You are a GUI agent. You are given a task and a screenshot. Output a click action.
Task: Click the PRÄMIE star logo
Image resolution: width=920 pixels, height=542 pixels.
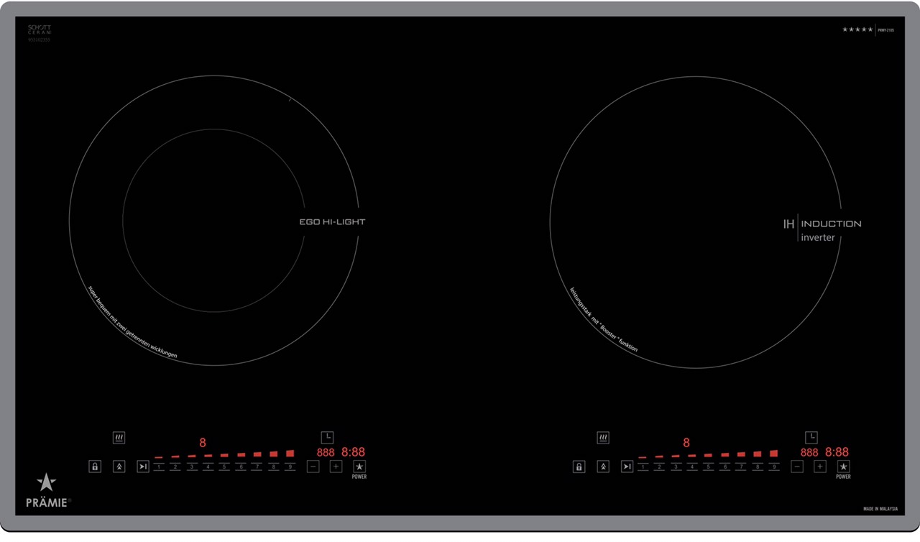click(47, 483)
